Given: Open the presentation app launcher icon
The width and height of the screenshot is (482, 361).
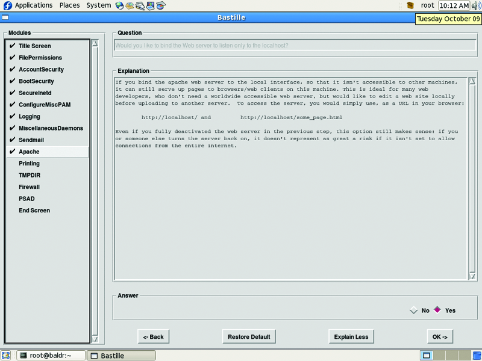Looking at the screenshot, I should coord(150,5).
